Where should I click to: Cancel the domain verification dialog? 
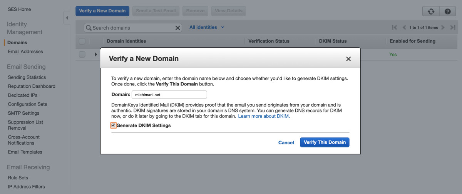286,142
